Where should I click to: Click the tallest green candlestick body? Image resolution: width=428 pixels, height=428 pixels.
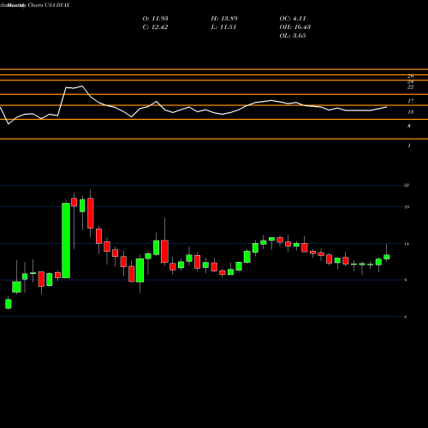pos(66,241)
